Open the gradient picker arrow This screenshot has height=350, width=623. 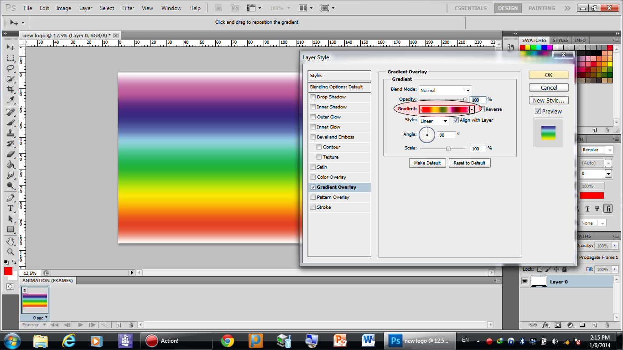click(472, 109)
